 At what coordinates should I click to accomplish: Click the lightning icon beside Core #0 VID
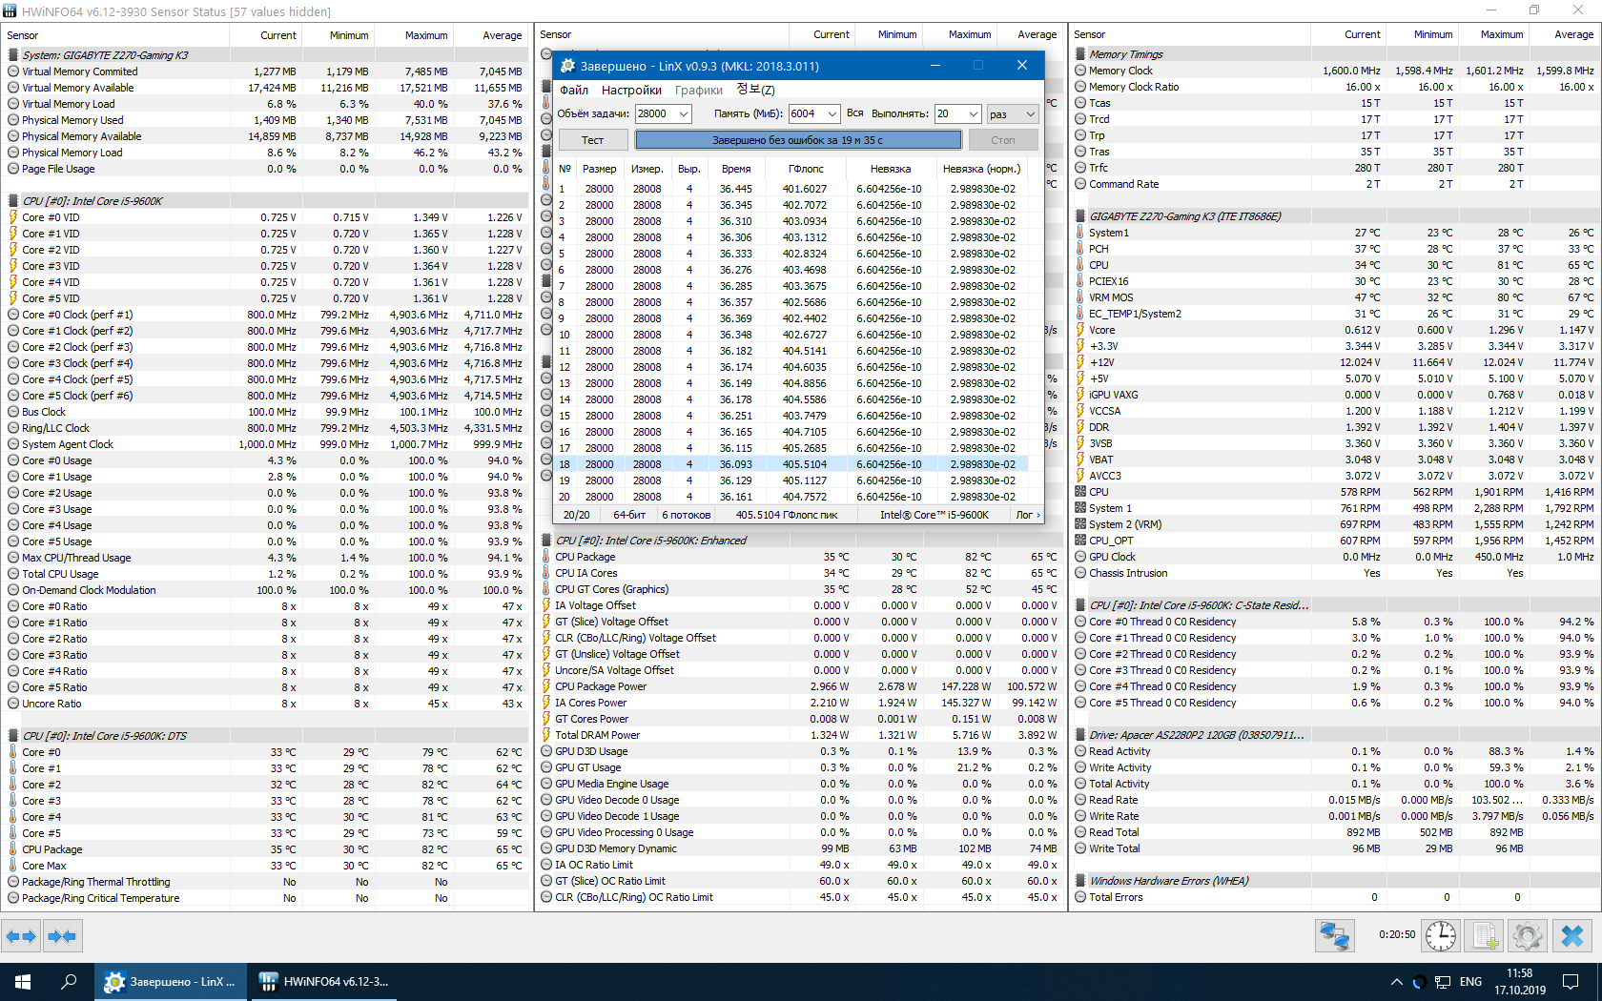(x=13, y=217)
